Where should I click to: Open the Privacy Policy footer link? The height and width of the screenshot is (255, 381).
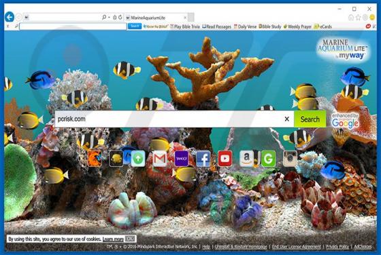coord(337,247)
